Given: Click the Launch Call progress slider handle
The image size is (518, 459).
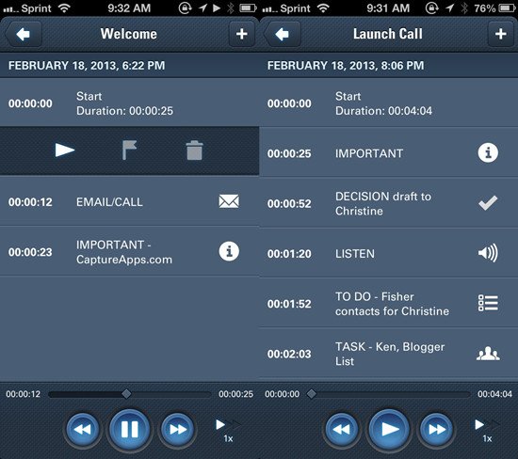Looking at the screenshot, I should [311, 394].
